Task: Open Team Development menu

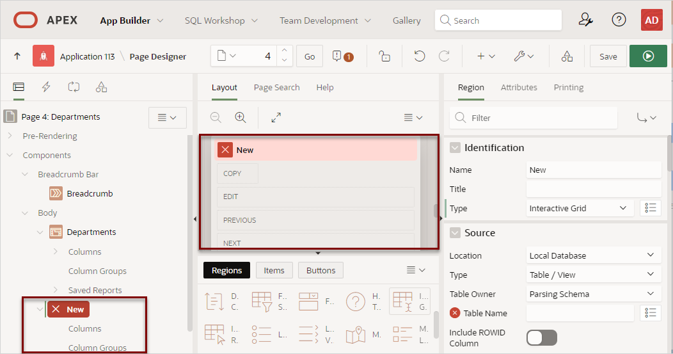Action: (325, 20)
